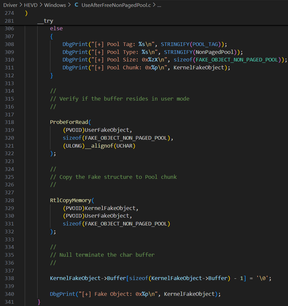Expand chevron after the file name breadcrumb
Viewport: 288px width, 306px height.
click(x=154, y=5)
